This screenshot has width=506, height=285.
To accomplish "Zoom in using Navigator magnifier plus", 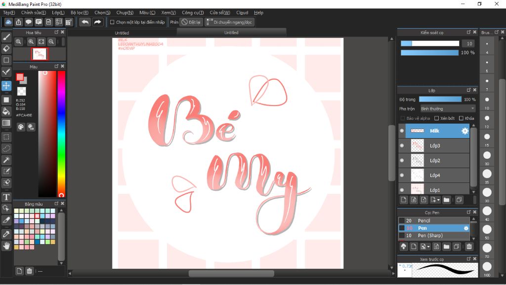I will coord(31,41).
